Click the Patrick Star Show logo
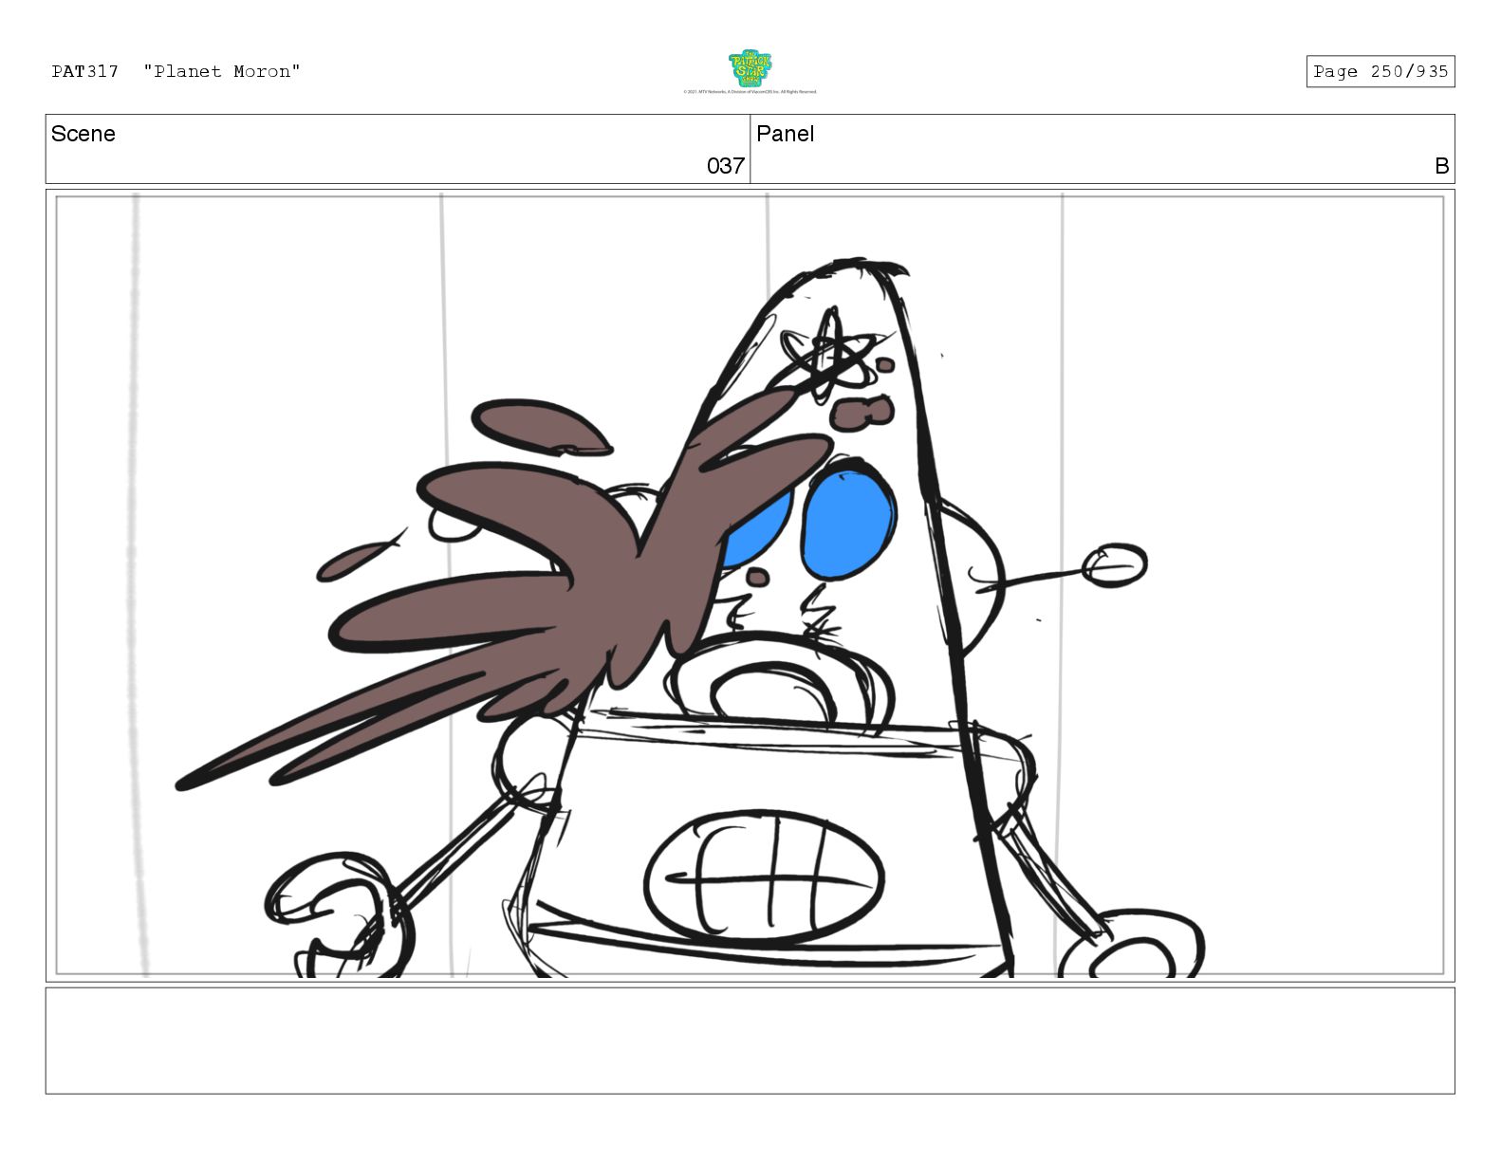The image size is (1501, 1162). (750, 69)
